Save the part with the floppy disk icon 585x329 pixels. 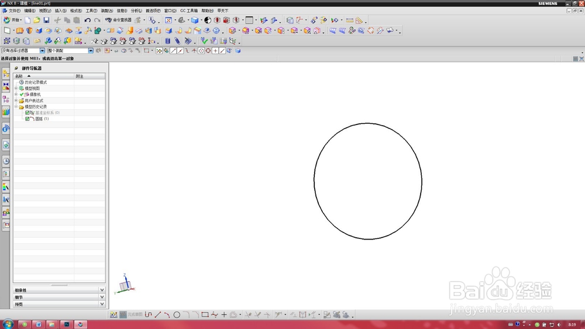(x=46, y=20)
